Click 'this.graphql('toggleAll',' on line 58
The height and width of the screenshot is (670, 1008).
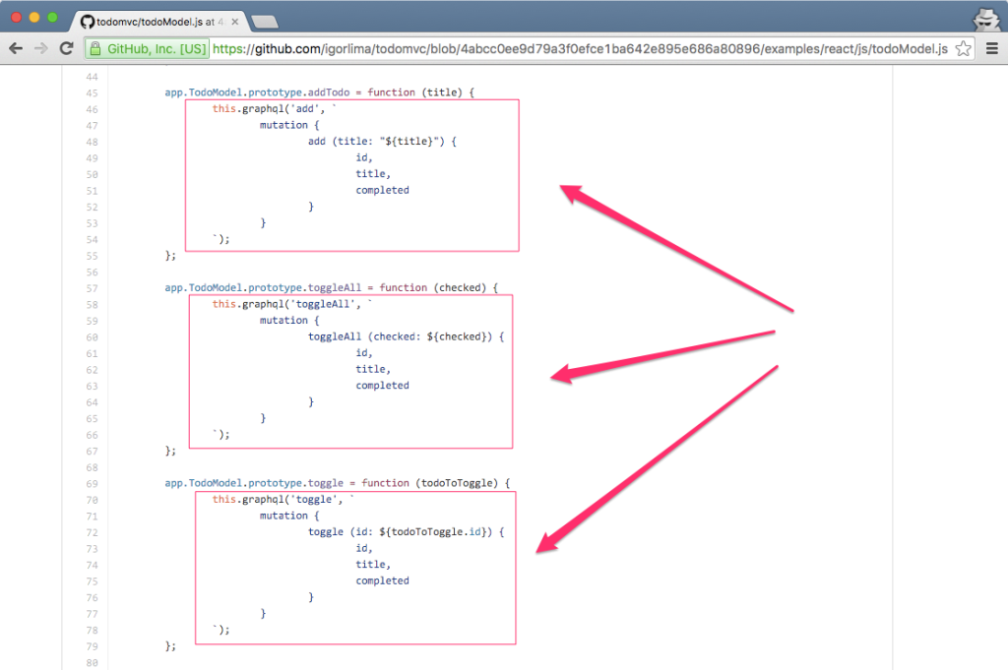[286, 304]
